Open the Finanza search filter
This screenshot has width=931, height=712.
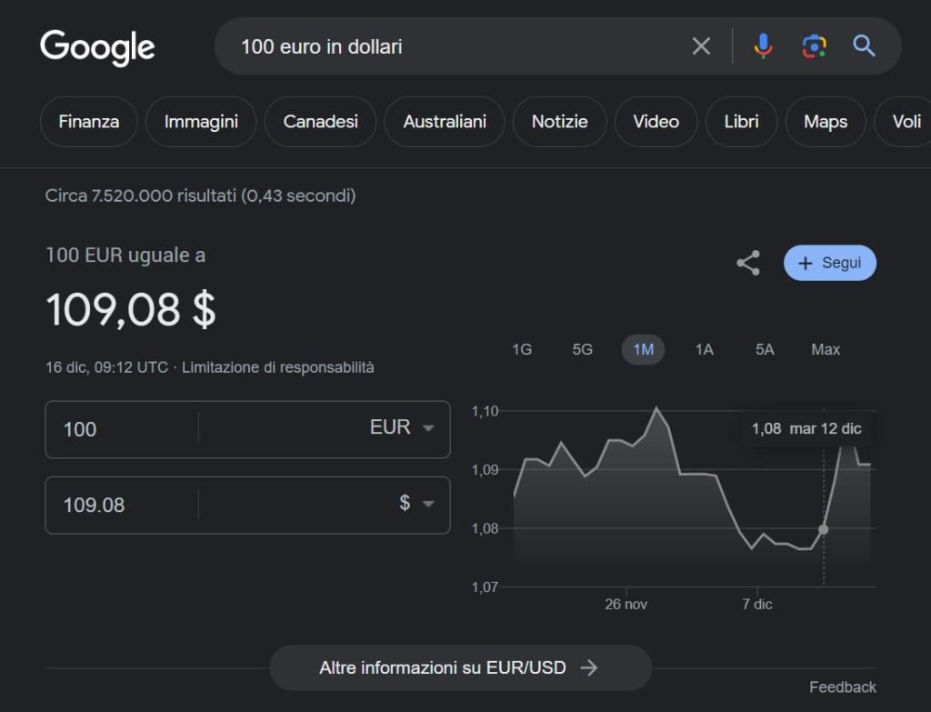(88, 122)
